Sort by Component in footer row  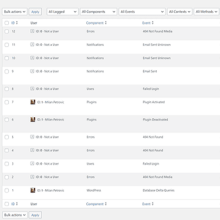95,204
